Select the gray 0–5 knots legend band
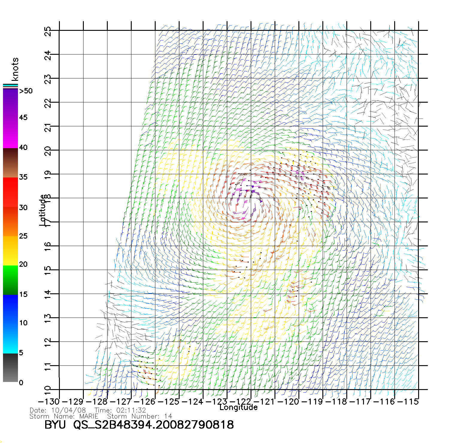The image size is (449, 443). [x=10, y=368]
